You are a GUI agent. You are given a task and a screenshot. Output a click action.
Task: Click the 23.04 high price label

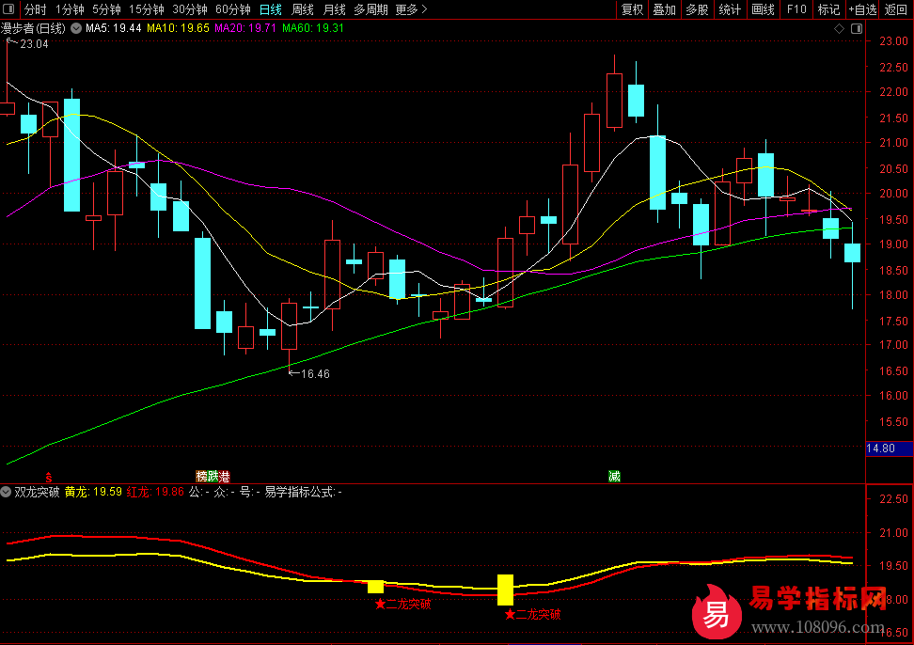click(x=34, y=44)
